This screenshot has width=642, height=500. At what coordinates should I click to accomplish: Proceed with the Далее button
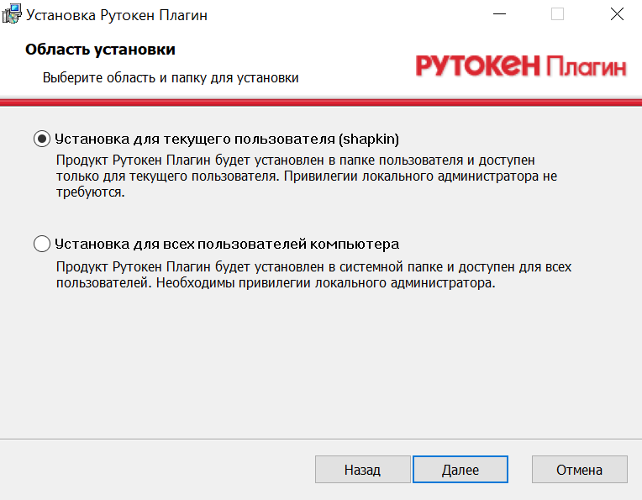coord(460,470)
